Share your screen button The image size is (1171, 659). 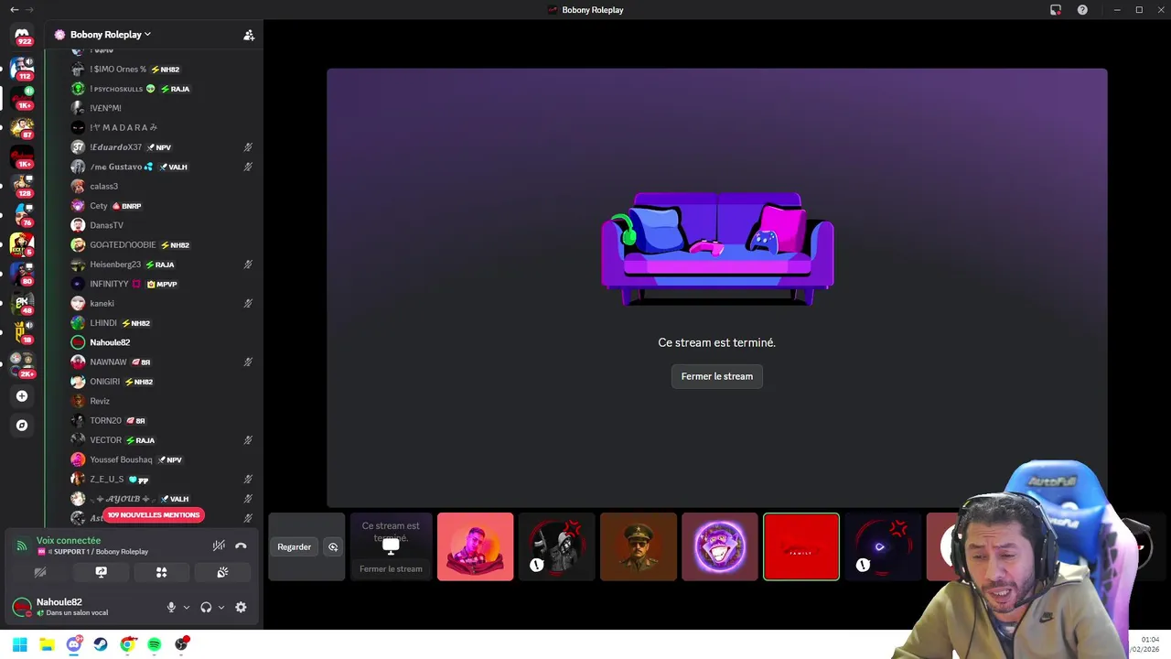point(101,572)
